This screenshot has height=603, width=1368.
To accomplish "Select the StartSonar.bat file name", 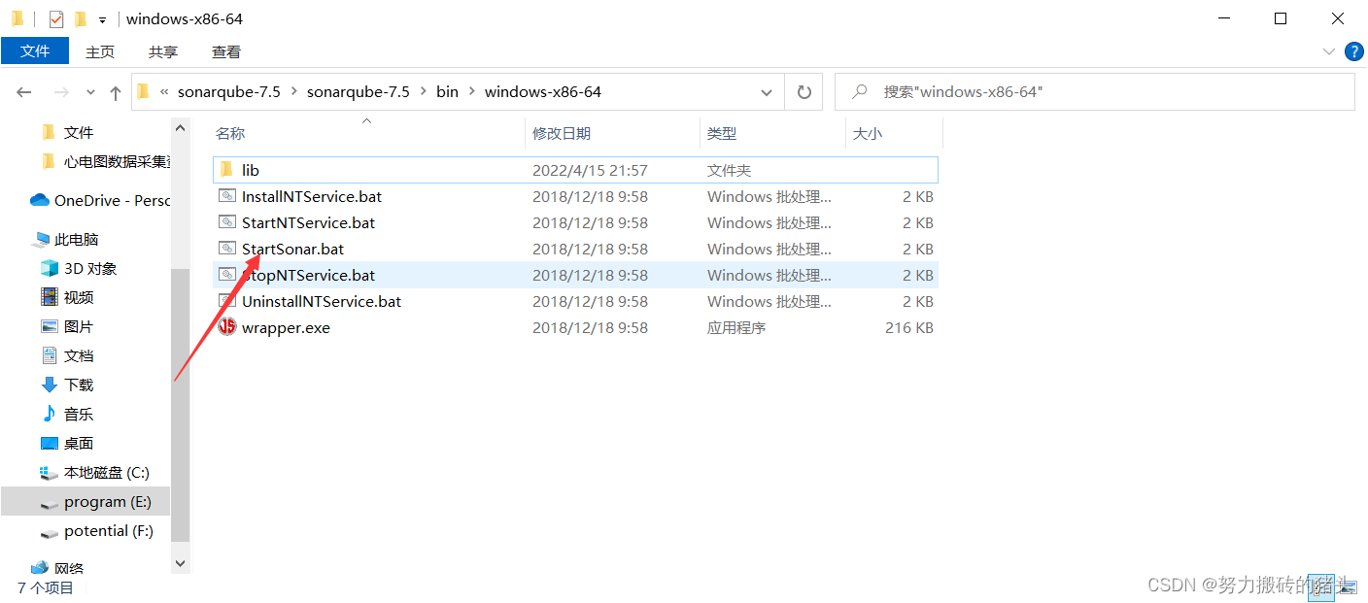I will tap(292, 249).
